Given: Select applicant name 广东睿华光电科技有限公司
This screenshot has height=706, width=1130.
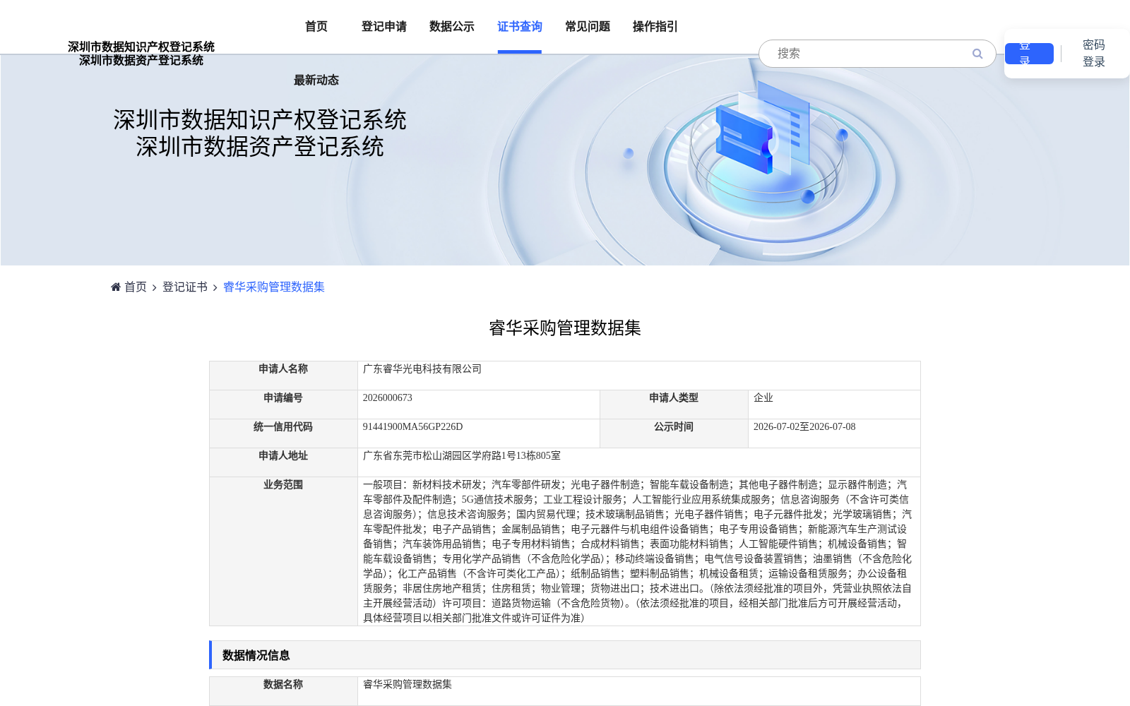Looking at the screenshot, I should pyautogui.click(x=422, y=369).
